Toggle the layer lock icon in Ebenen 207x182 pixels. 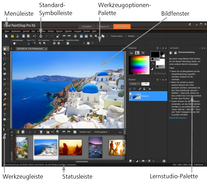coord(144,89)
